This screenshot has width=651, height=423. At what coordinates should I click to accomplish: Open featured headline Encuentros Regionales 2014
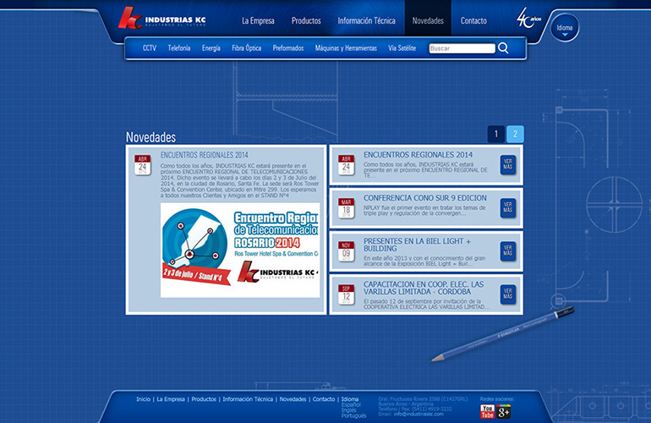[205, 155]
